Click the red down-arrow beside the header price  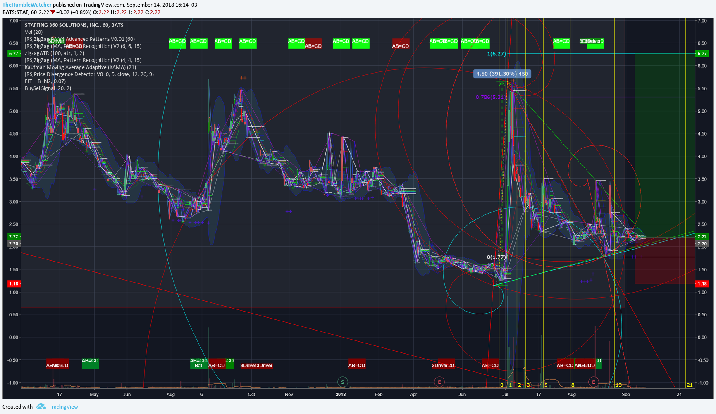(53, 12)
